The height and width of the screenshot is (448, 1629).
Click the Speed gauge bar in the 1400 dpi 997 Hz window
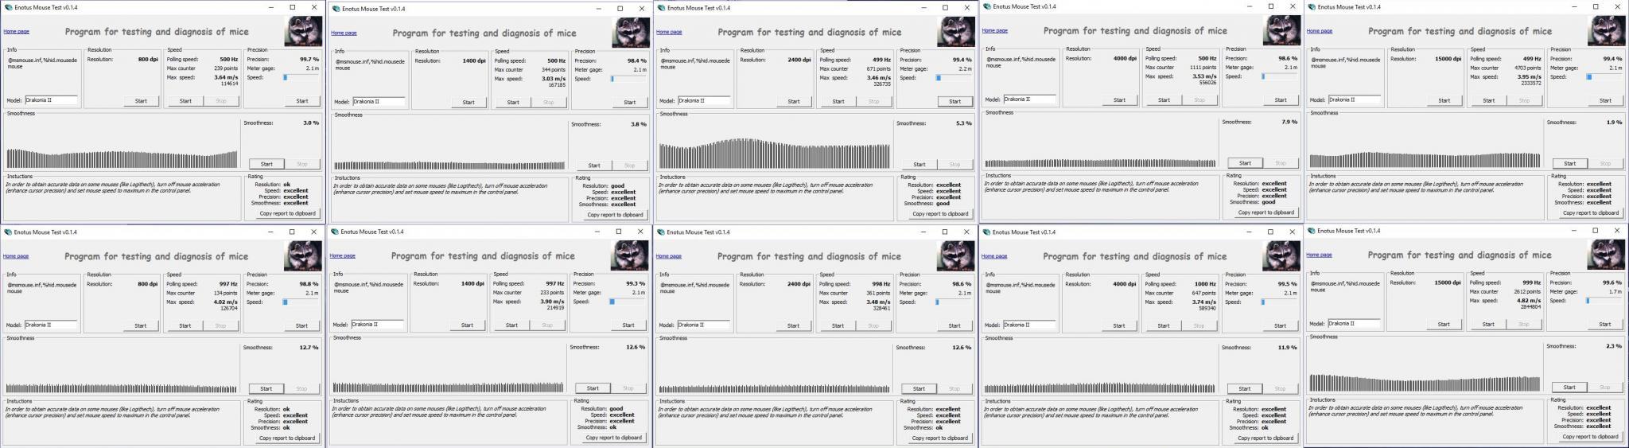(626, 302)
